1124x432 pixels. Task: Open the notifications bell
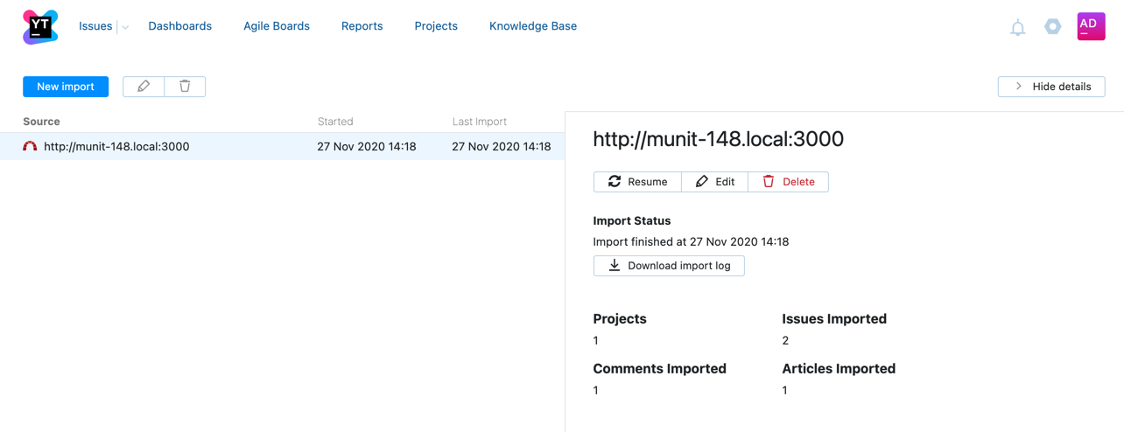coord(1017,28)
